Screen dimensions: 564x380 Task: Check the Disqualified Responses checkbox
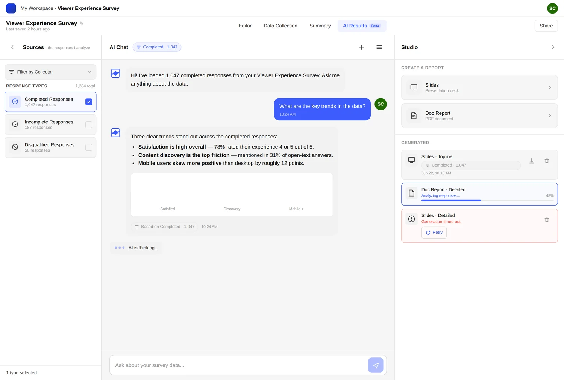tap(89, 147)
